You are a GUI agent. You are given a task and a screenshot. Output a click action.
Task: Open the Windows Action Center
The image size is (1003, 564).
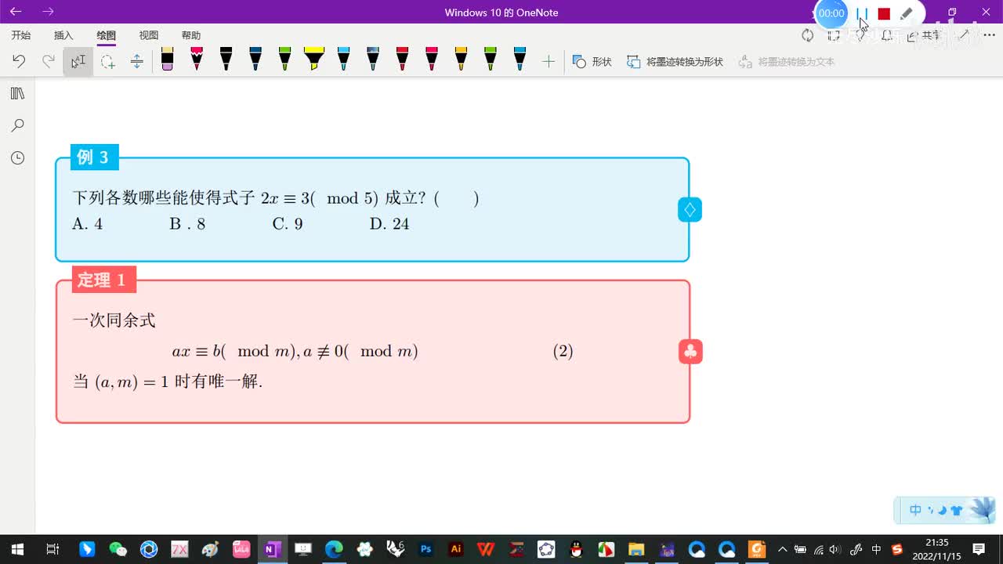click(979, 549)
